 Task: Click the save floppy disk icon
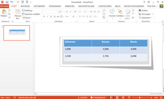pyautogui.click(x=7, y=2)
